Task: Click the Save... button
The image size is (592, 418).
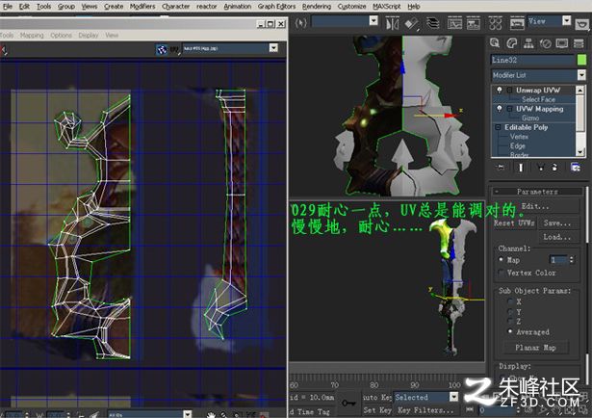Action: click(557, 223)
